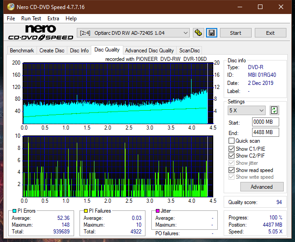Click PI Errors maximum 148
The height and width of the screenshot is (242, 295).
[x=66, y=225]
